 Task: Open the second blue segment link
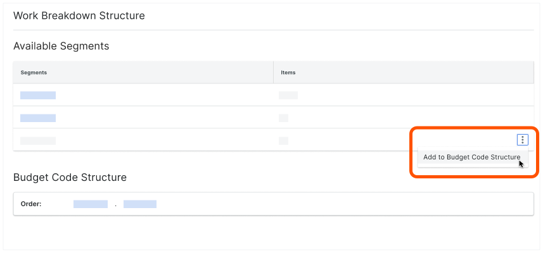point(38,118)
